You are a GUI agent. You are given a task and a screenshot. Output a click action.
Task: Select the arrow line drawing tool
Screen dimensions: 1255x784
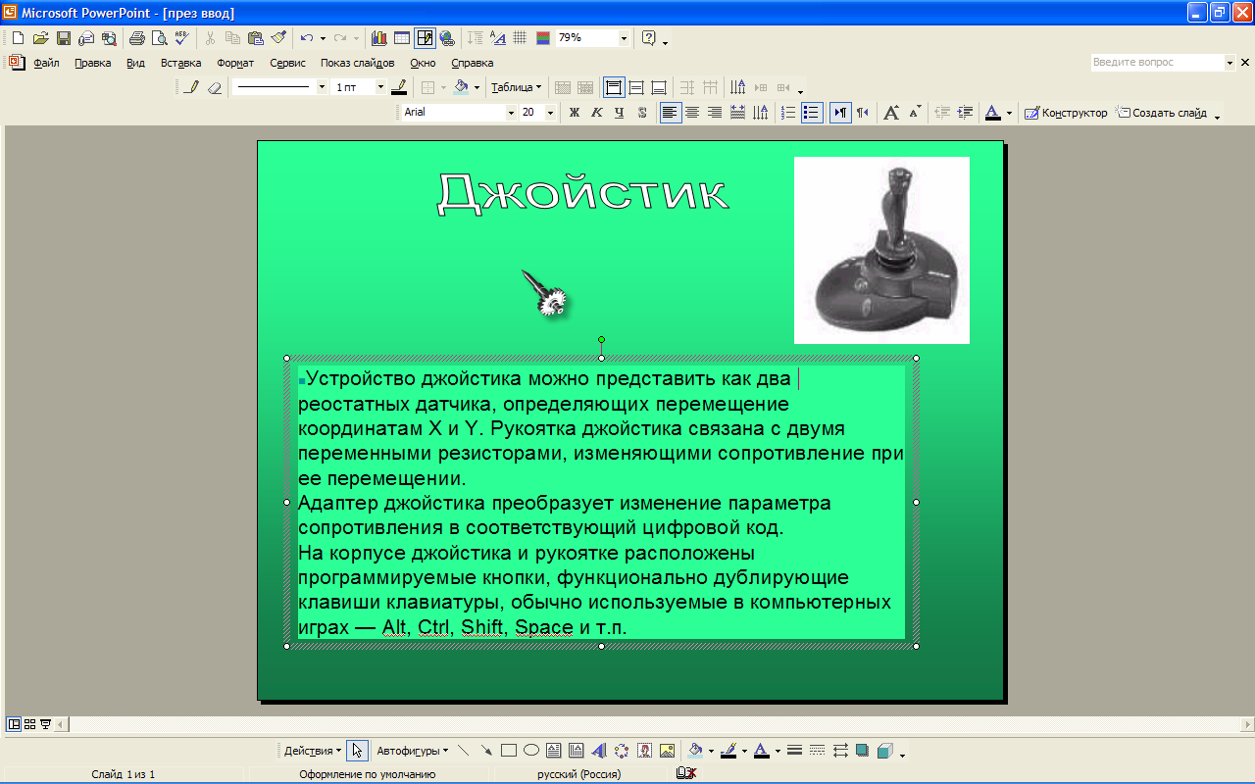485,751
